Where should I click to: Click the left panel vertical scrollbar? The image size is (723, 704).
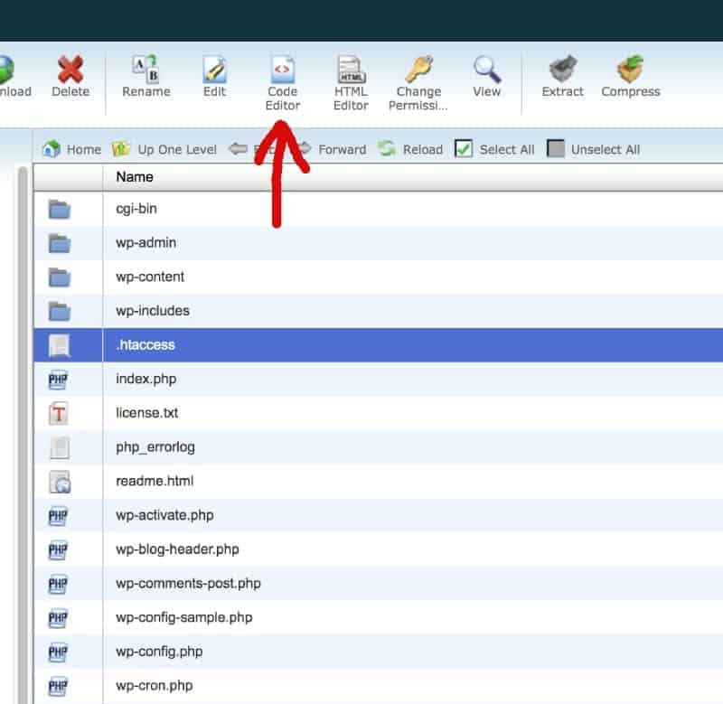(23, 407)
